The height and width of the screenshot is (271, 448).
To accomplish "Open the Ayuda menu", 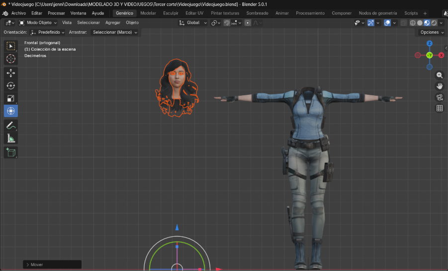I will pyautogui.click(x=98, y=13).
